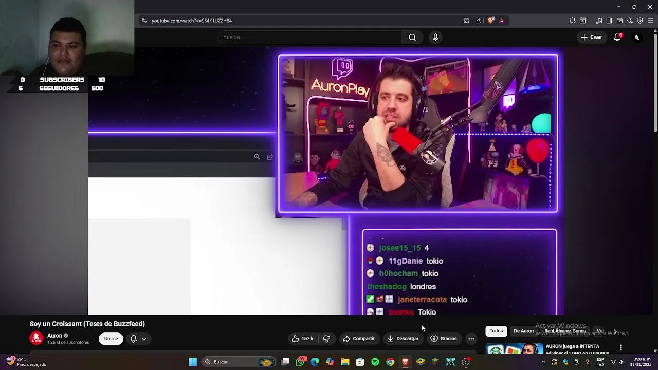
Task: Click the video title Soy un Croissant
Action: pyautogui.click(x=87, y=324)
